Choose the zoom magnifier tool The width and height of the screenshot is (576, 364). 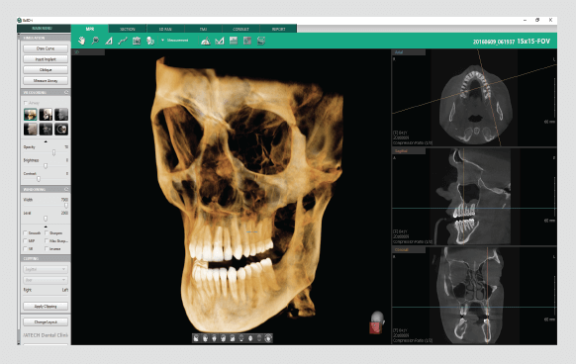click(95, 41)
